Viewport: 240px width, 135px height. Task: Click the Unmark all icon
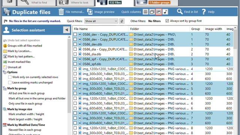(x=5, y=67)
